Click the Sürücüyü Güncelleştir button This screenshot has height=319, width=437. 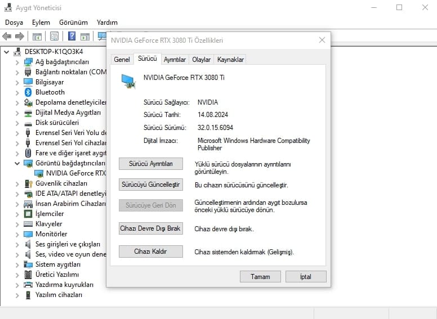click(x=151, y=185)
